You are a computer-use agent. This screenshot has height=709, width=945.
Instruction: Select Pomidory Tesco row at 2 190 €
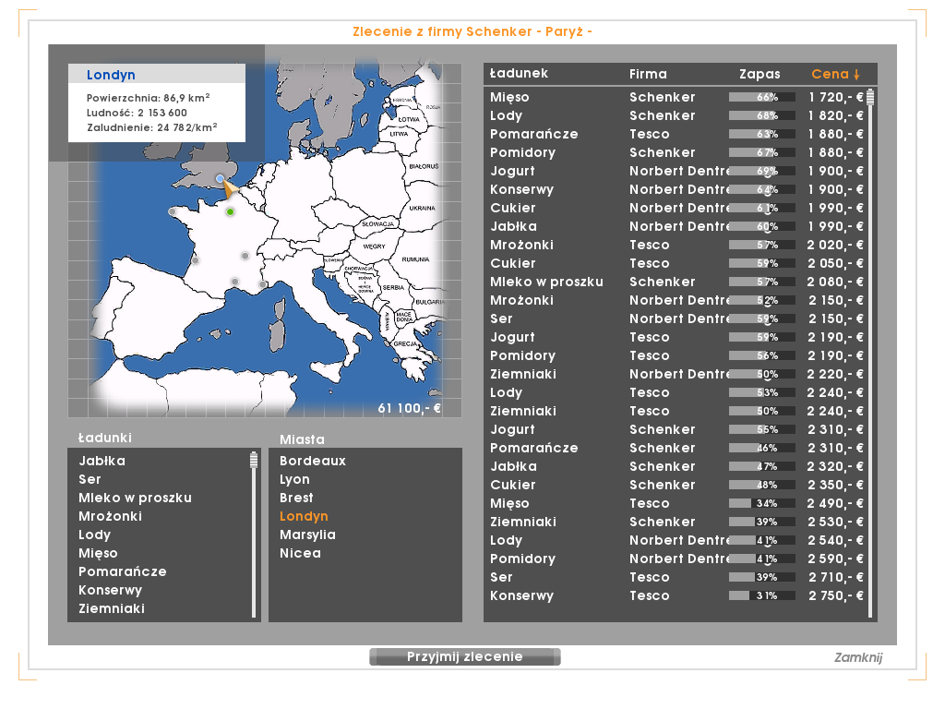click(x=676, y=355)
